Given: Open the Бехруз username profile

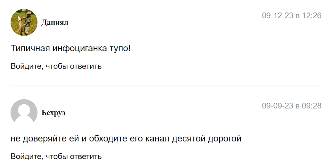Looking at the screenshot, I should [x=53, y=113].
